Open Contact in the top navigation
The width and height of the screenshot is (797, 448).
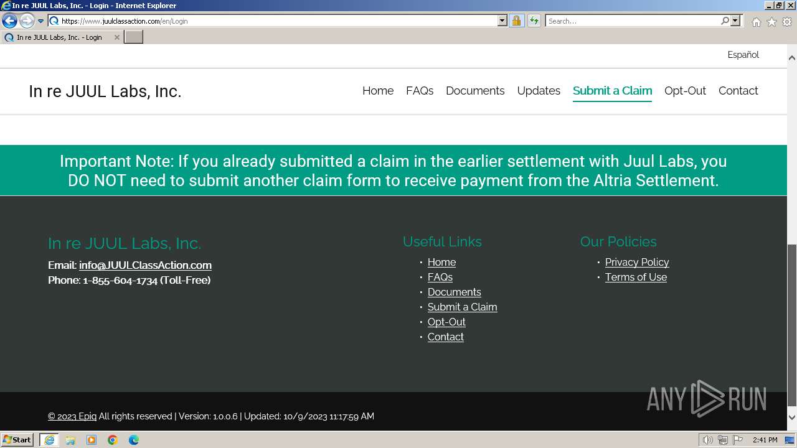point(738,91)
